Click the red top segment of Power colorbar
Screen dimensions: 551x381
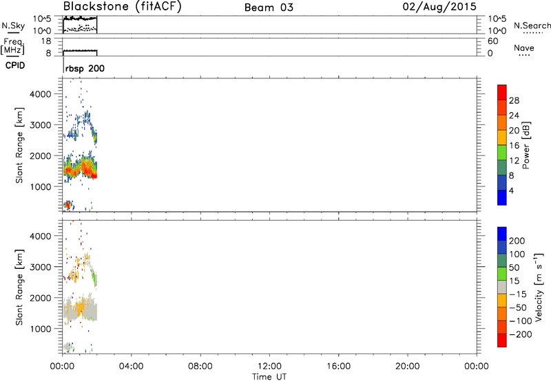point(502,92)
